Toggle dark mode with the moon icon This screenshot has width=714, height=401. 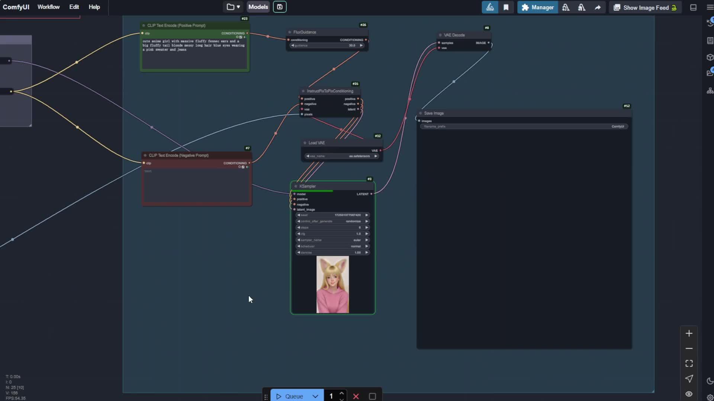(709, 381)
